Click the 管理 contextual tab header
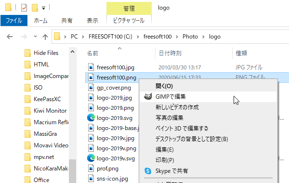The image size is (289, 183). 129,9
